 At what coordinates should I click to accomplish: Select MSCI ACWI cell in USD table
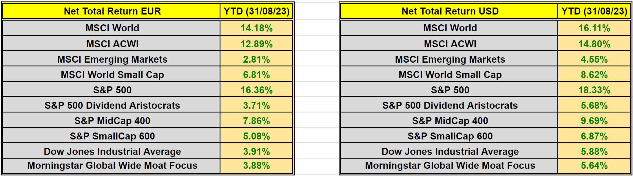450,44
